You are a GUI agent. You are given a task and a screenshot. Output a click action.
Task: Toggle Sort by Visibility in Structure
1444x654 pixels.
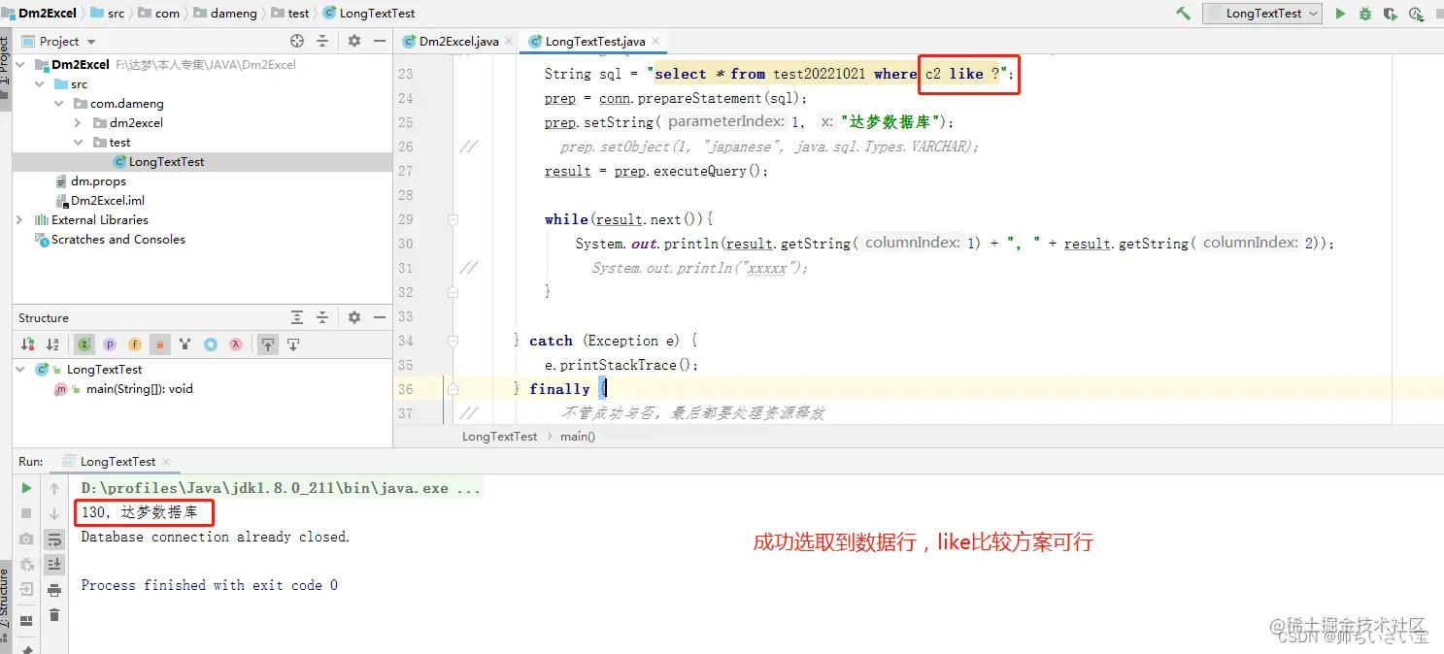[27, 343]
